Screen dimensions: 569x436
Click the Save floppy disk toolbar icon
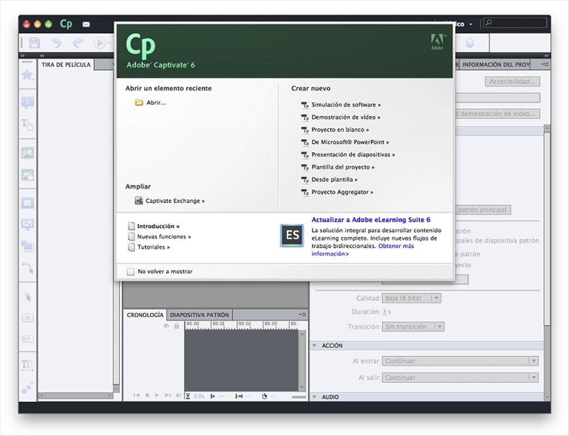click(34, 43)
